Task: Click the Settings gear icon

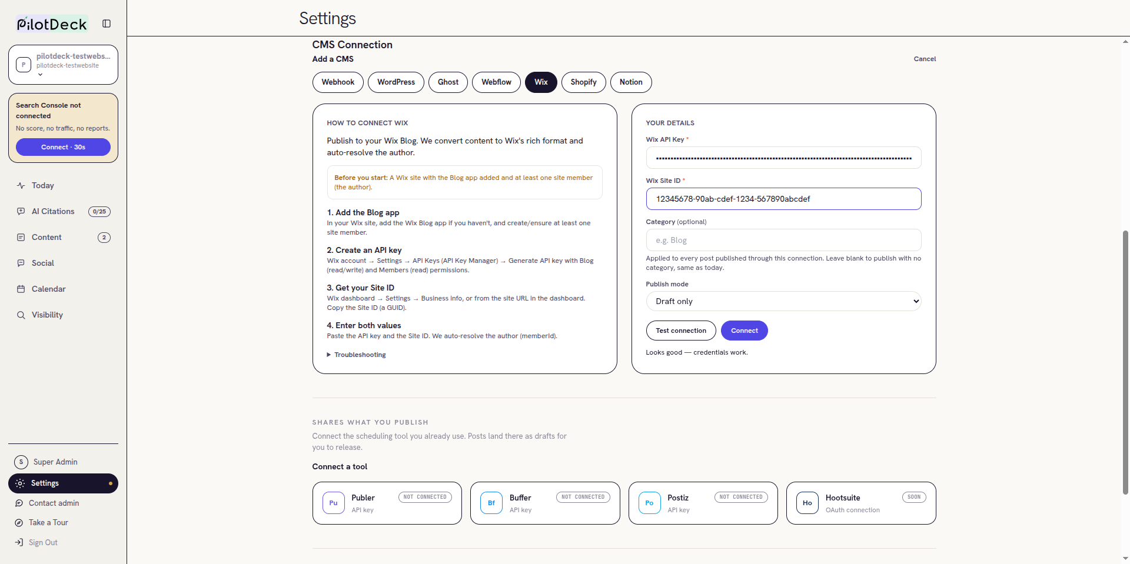Action: [x=20, y=483]
